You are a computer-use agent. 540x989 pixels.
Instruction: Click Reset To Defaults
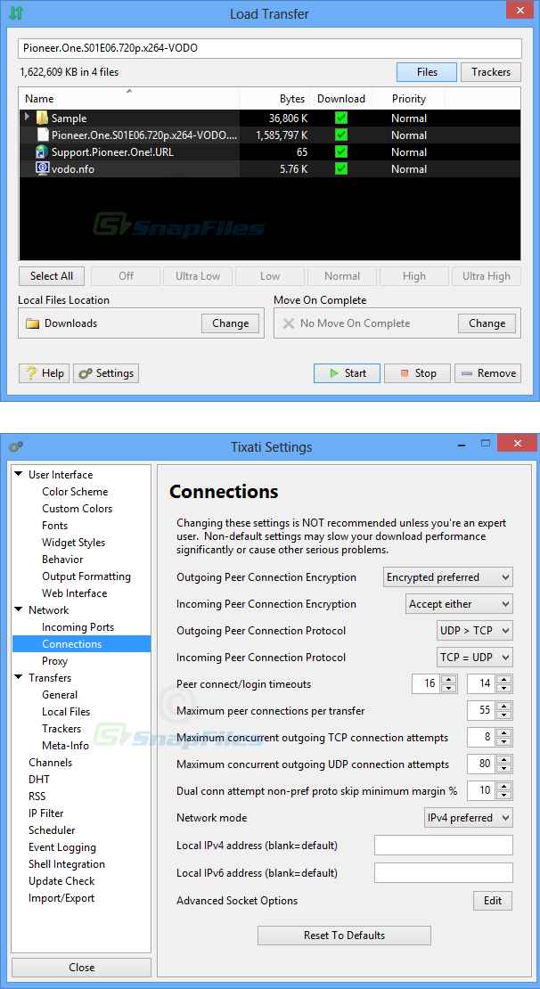tap(345, 936)
